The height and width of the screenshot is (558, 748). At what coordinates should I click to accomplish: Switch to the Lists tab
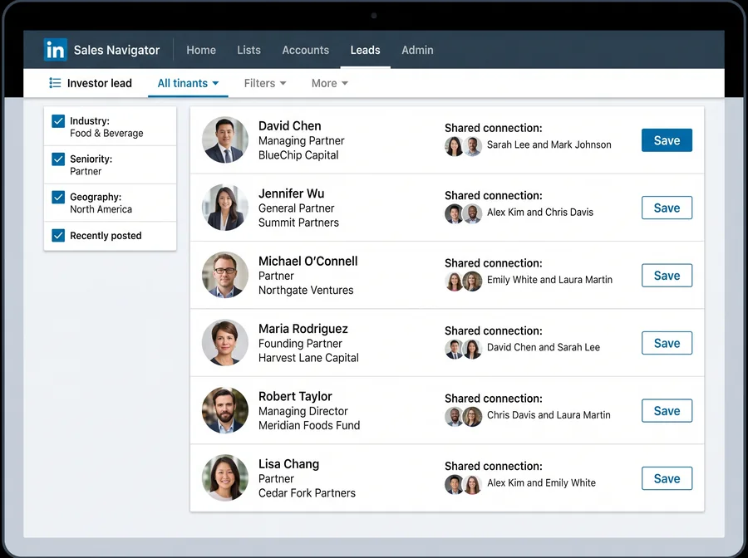point(249,50)
